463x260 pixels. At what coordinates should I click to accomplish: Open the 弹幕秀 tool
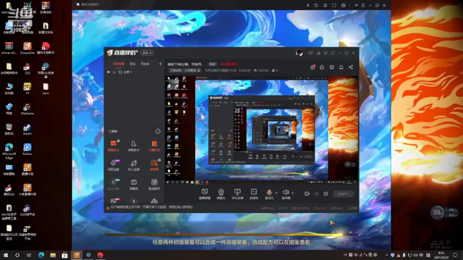134,184
